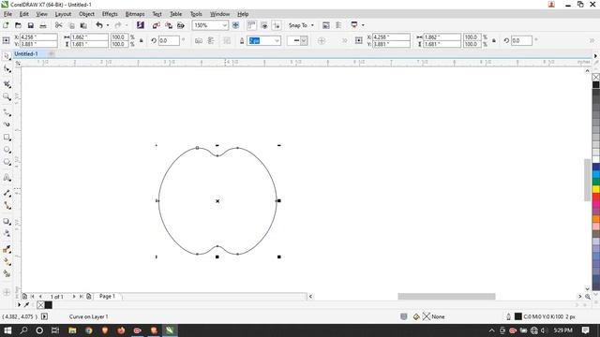Open the Bitmaps menu

click(135, 14)
